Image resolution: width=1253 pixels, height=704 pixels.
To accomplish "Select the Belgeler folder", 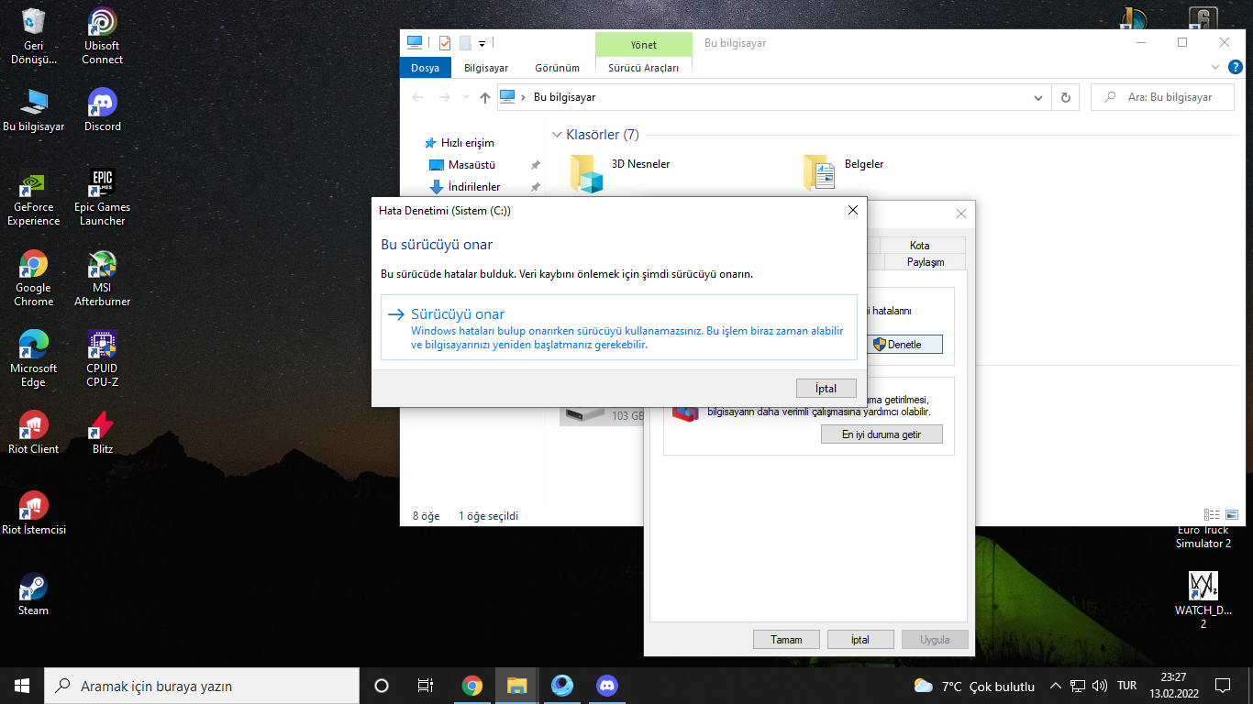I will point(844,172).
